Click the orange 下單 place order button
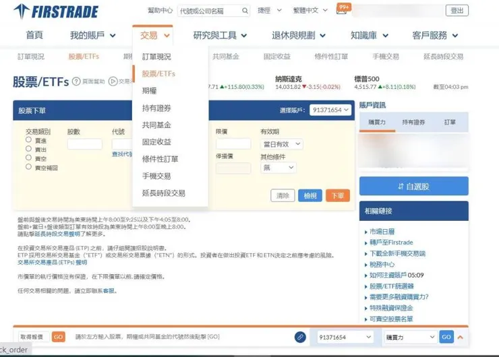 click(338, 195)
